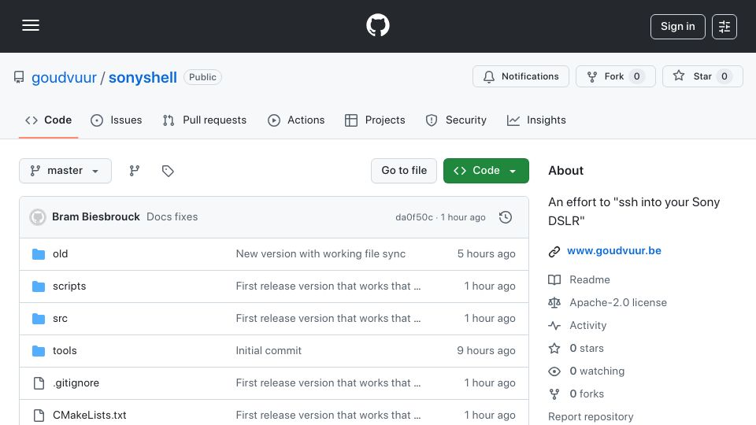Open the Projects tab
Screen dimensions: 756x425
pos(375,120)
